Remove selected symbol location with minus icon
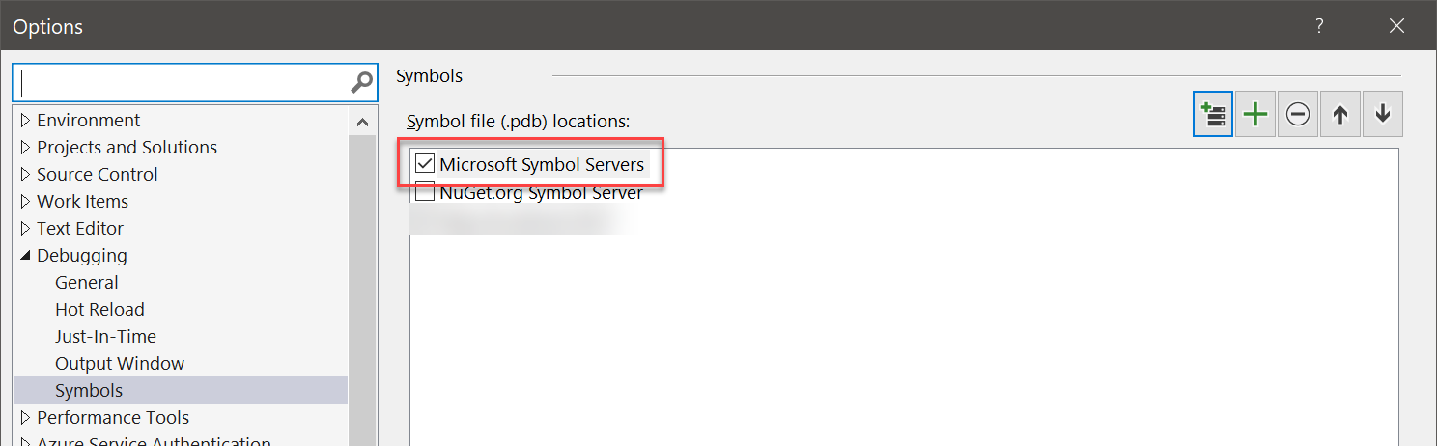This screenshot has width=1437, height=446. pos(1297,115)
